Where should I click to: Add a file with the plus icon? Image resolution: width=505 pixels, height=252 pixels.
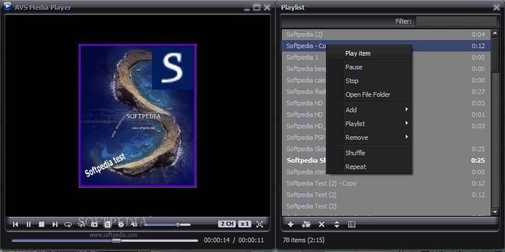pyautogui.click(x=290, y=225)
